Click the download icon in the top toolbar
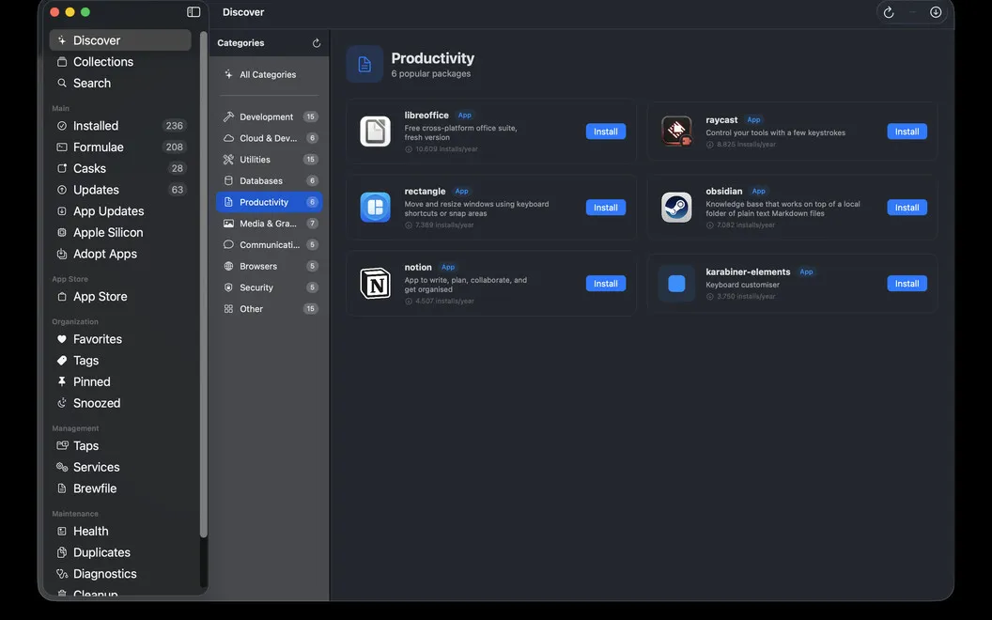Screen dimensions: 992x620 point(936,12)
